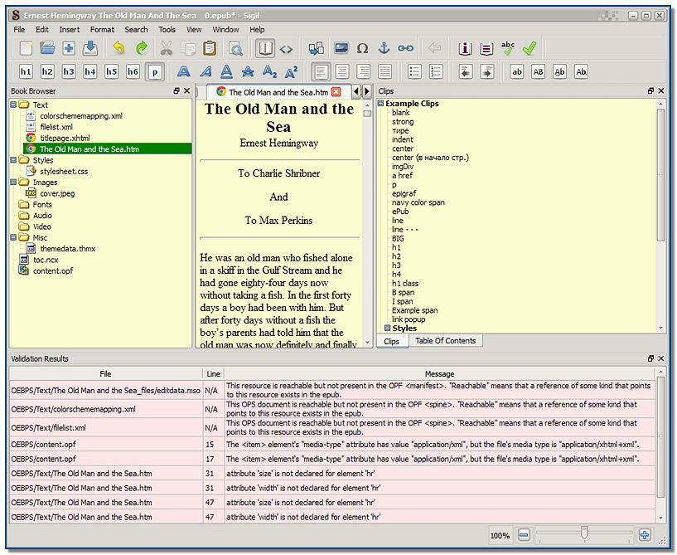Apply subscript formatting
The image size is (677, 555).
tap(269, 71)
